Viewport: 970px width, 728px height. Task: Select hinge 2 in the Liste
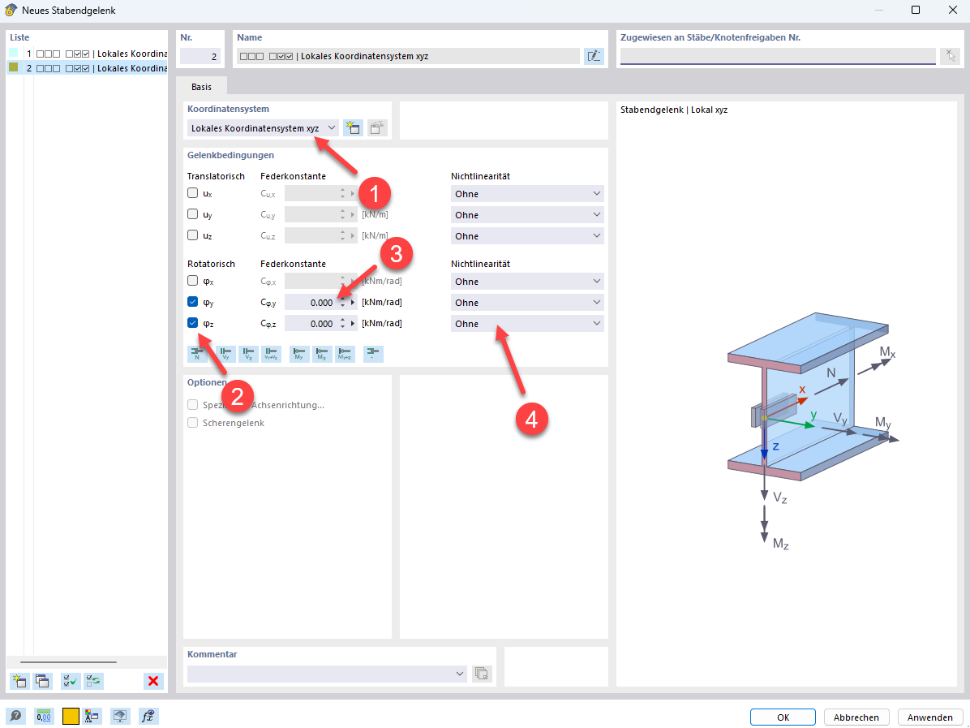(x=88, y=68)
